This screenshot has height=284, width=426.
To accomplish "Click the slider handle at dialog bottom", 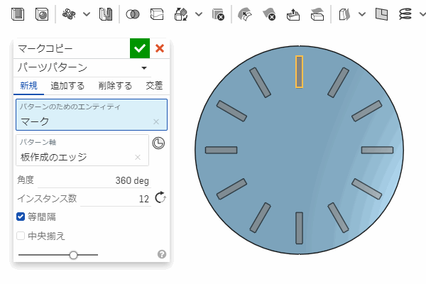I will pyautogui.click(x=73, y=254).
